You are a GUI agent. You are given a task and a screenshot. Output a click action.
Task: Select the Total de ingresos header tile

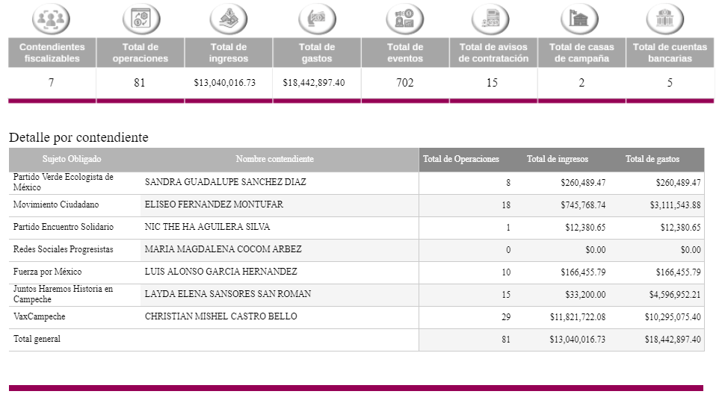[229, 53]
